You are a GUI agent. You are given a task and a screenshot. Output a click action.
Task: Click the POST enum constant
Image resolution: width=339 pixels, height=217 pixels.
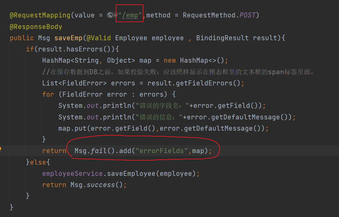point(247,15)
